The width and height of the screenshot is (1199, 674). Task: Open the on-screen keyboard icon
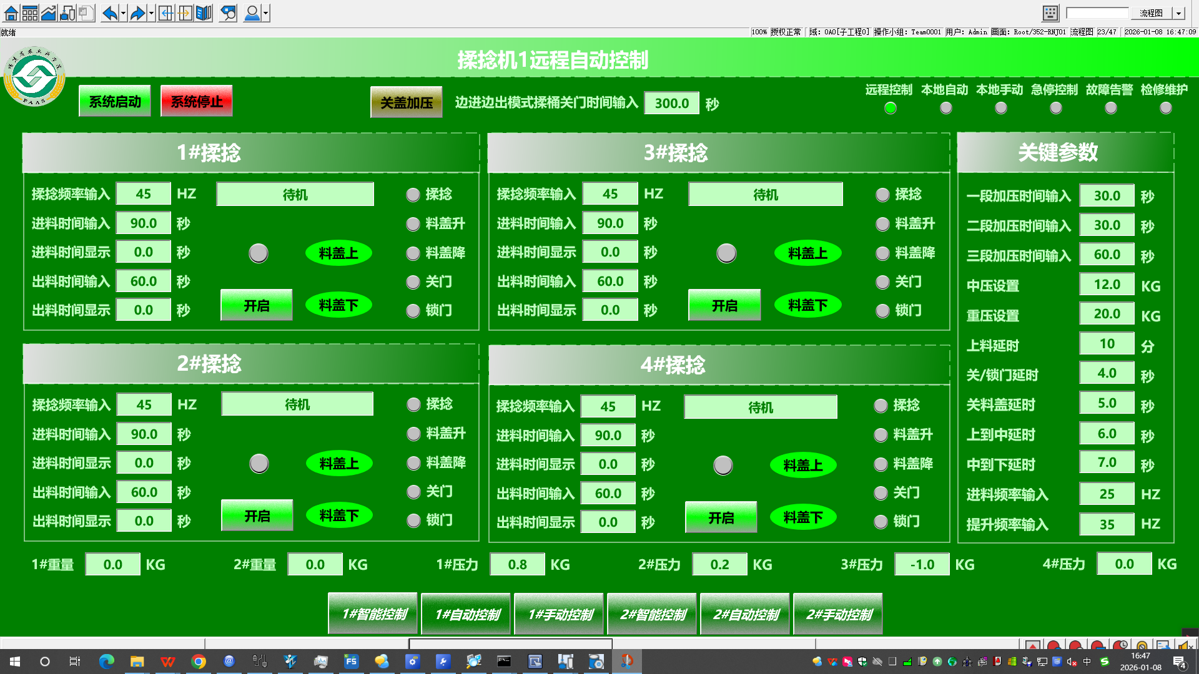pyautogui.click(x=1050, y=13)
